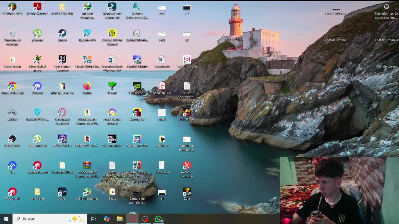This screenshot has width=399, height=224.
Task: Open the Windows Start menu
Action: (6, 219)
